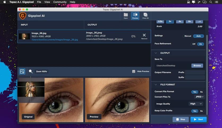Open Spotlight search in menu bar
The image size is (222, 128).
pos(211,2)
